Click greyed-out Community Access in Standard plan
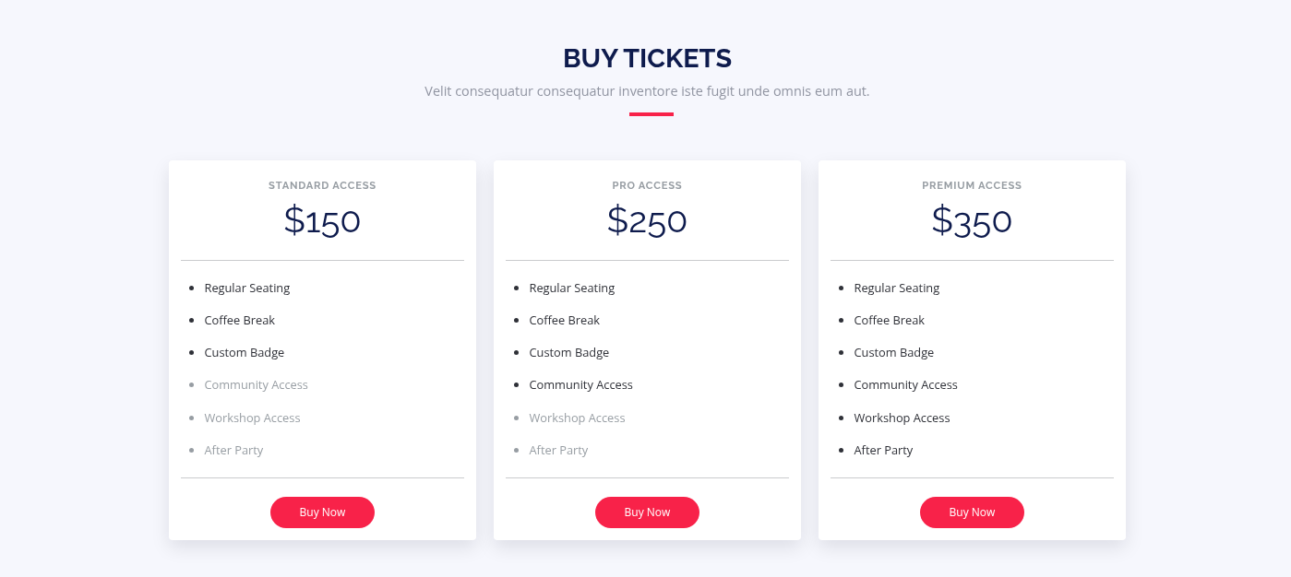 tap(256, 384)
